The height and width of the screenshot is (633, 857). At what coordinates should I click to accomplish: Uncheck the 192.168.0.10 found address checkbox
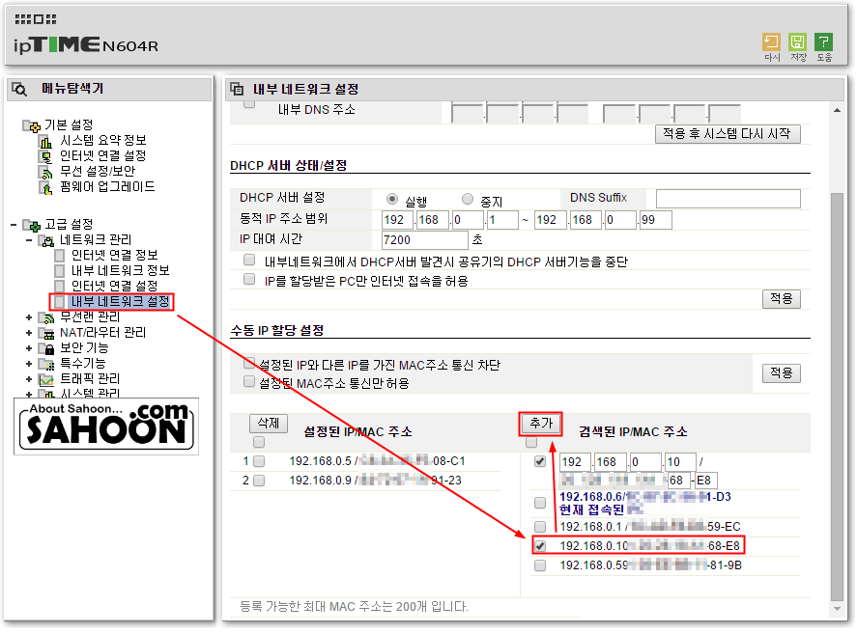(540, 546)
